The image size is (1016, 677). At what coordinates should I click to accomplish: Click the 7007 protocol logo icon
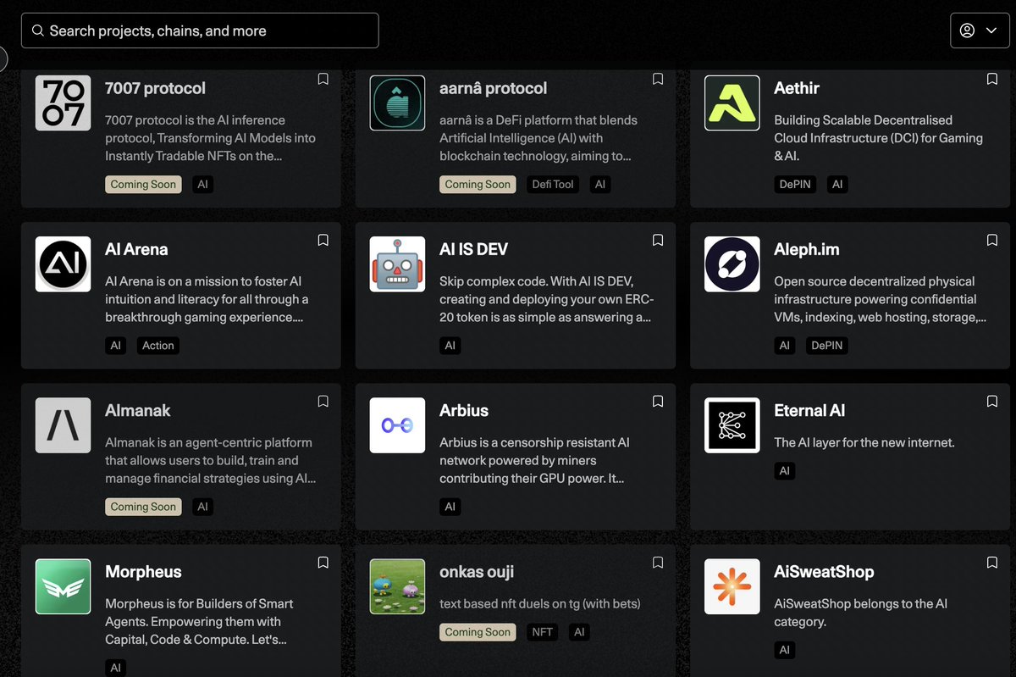[x=63, y=103]
